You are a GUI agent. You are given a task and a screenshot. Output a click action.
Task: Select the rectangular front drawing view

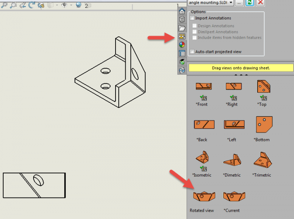click(x=34, y=185)
